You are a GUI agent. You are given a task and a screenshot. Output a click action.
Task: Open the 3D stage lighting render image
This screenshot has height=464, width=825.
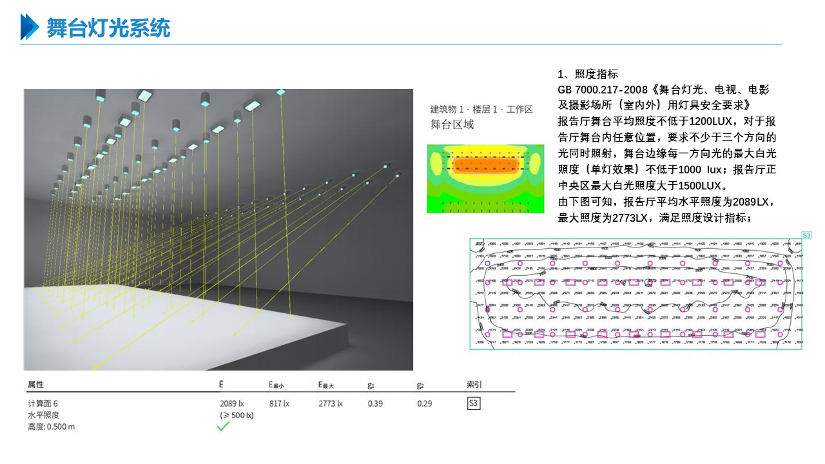[x=218, y=229]
